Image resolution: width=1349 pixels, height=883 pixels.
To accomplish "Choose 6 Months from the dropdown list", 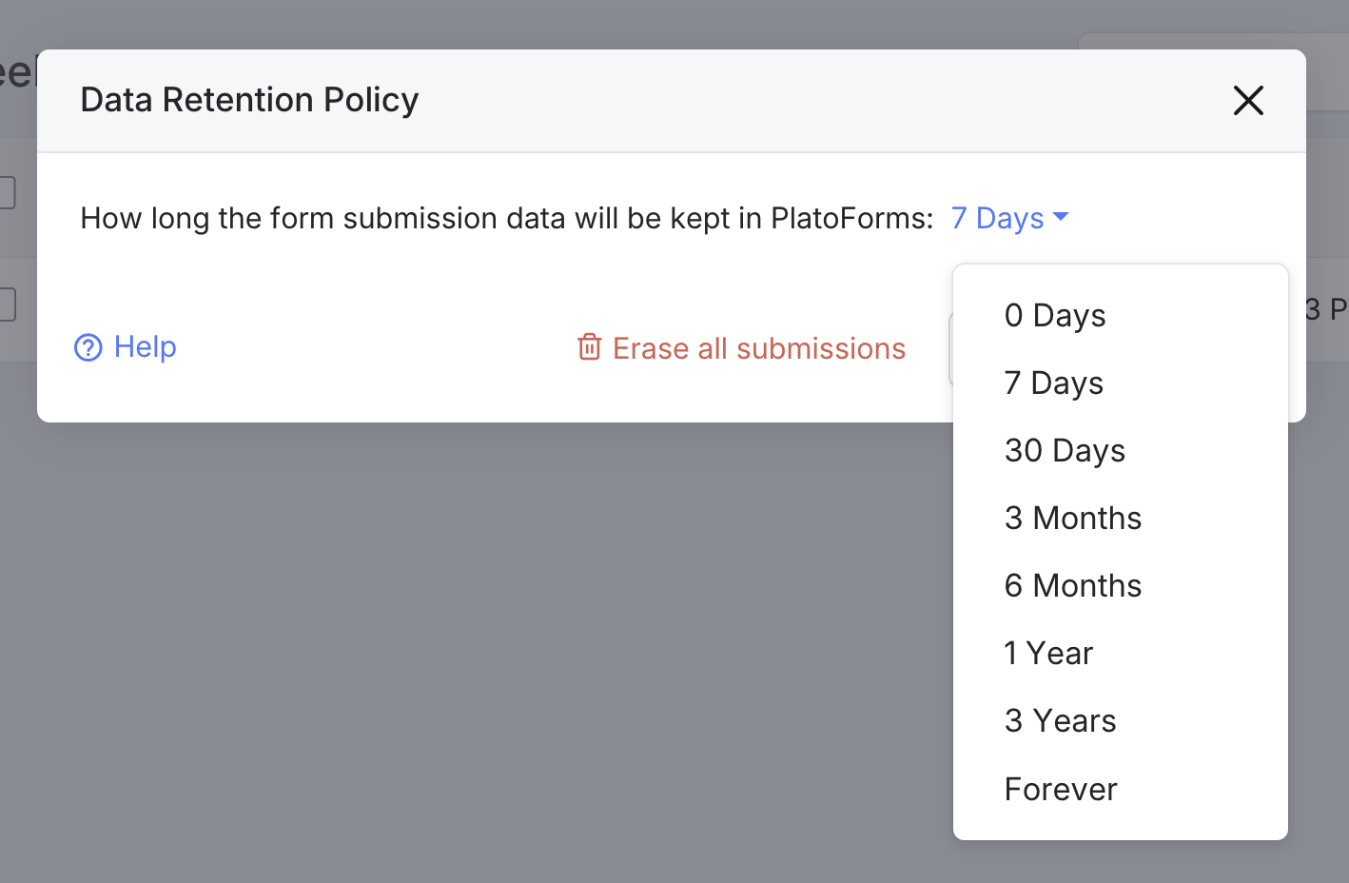I will click(1072, 585).
